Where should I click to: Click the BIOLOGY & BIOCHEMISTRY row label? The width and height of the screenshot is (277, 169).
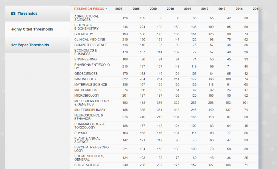[86, 27]
